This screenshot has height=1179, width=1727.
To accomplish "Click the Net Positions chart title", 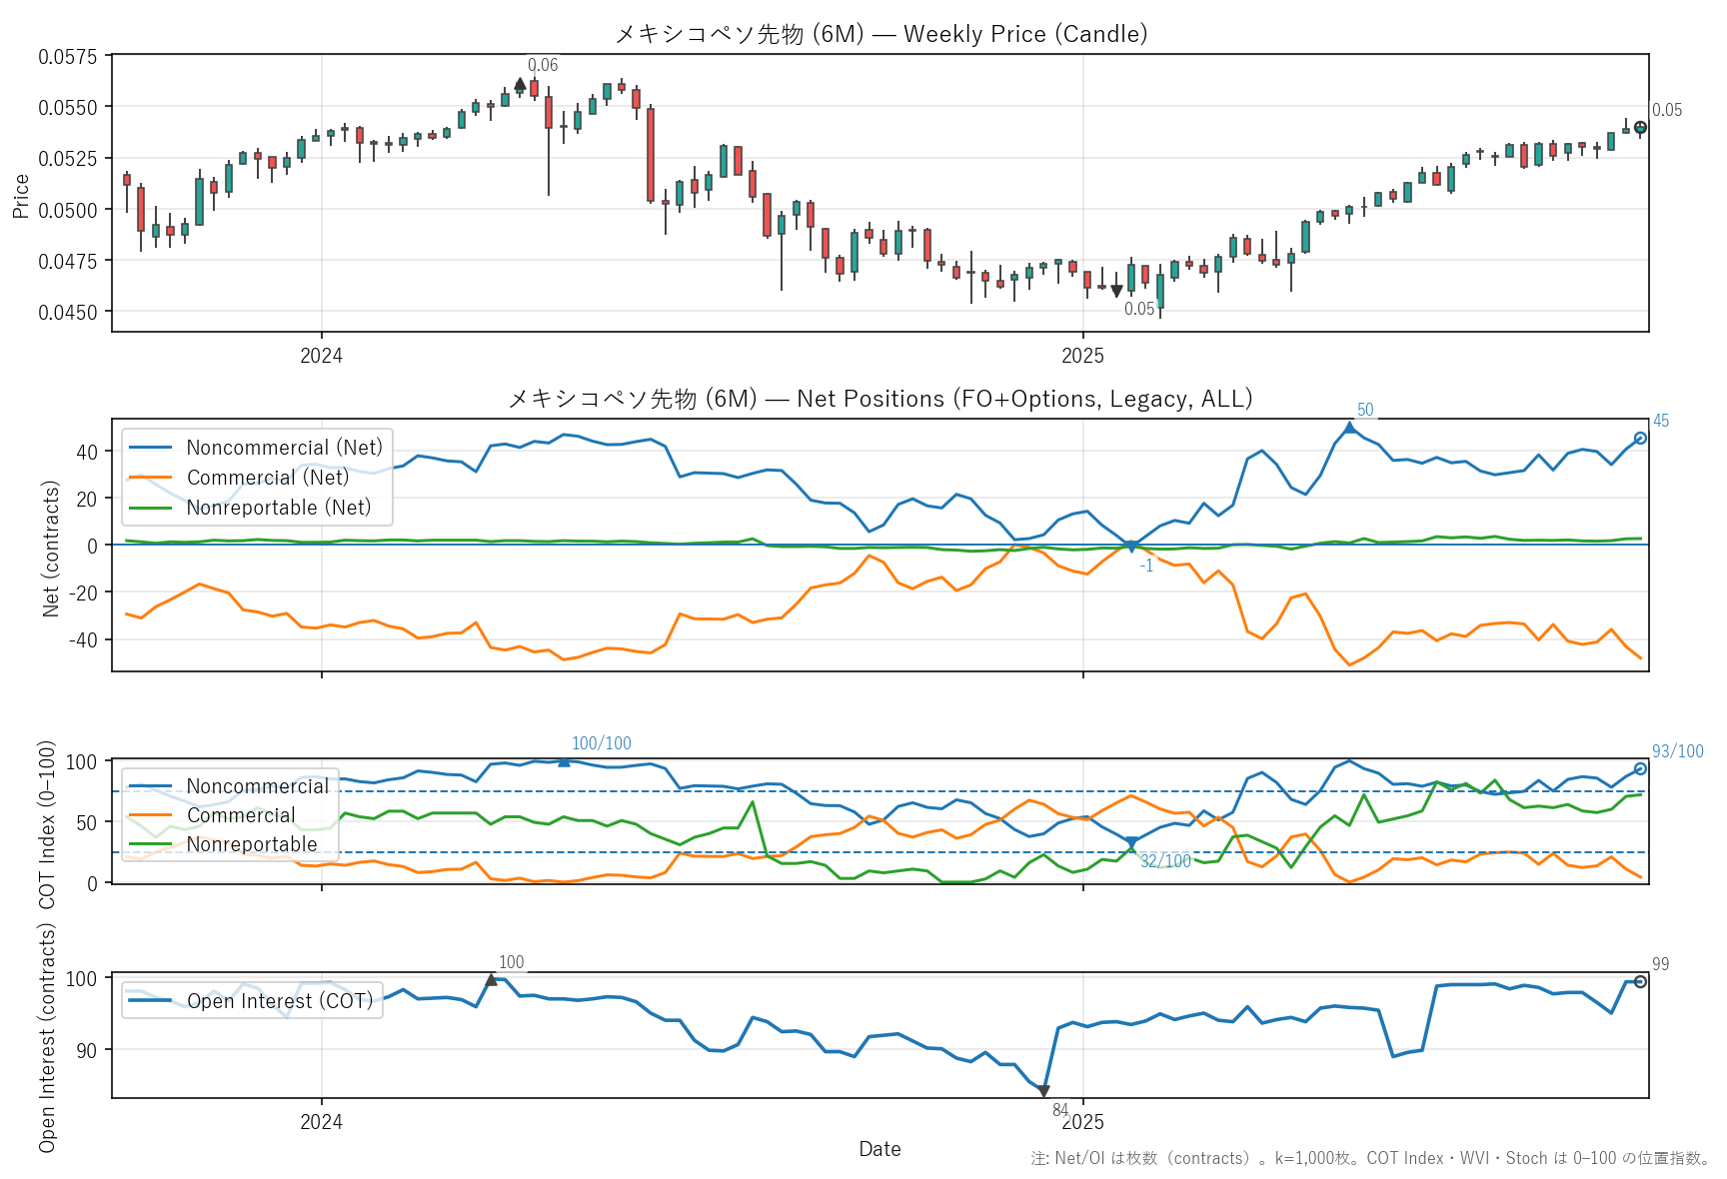I will point(879,399).
